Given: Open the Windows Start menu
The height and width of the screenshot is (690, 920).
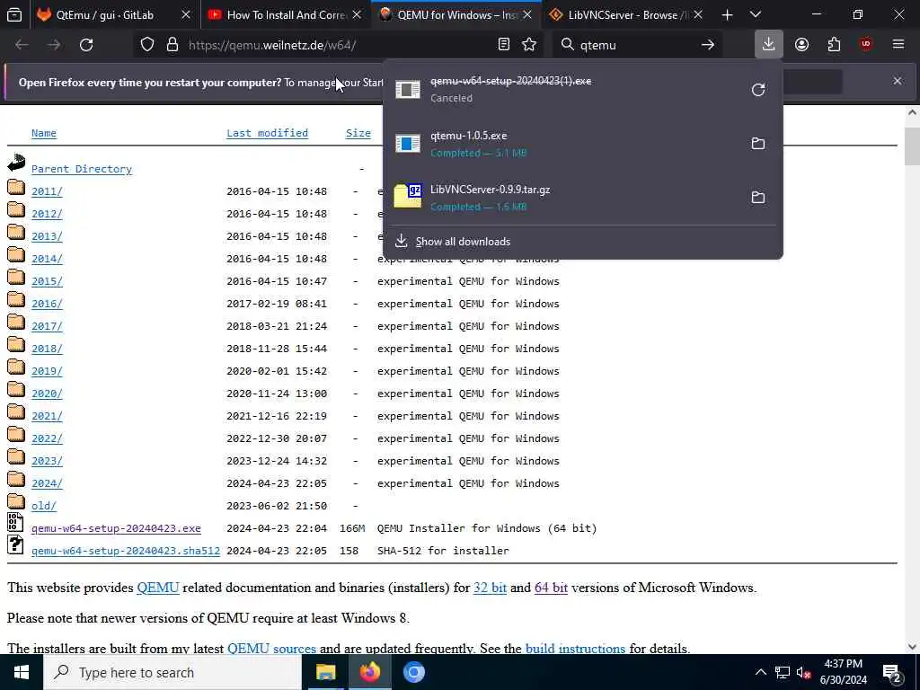Looking at the screenshot, I should coord(22,672).
